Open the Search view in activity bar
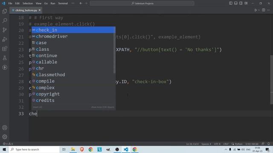The image size is (273, 153). (x=5, y=20)
